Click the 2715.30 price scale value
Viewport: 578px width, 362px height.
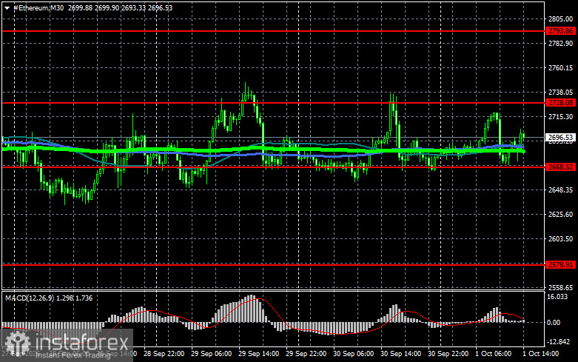tap(561, 116)
